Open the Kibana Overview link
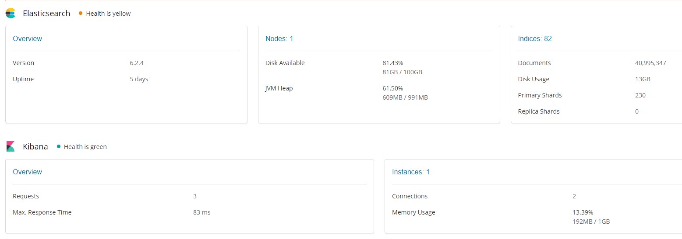 pos(27,172)
